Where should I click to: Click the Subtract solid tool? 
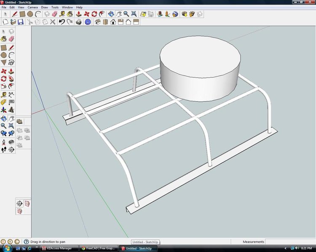(x=19, y=138)
